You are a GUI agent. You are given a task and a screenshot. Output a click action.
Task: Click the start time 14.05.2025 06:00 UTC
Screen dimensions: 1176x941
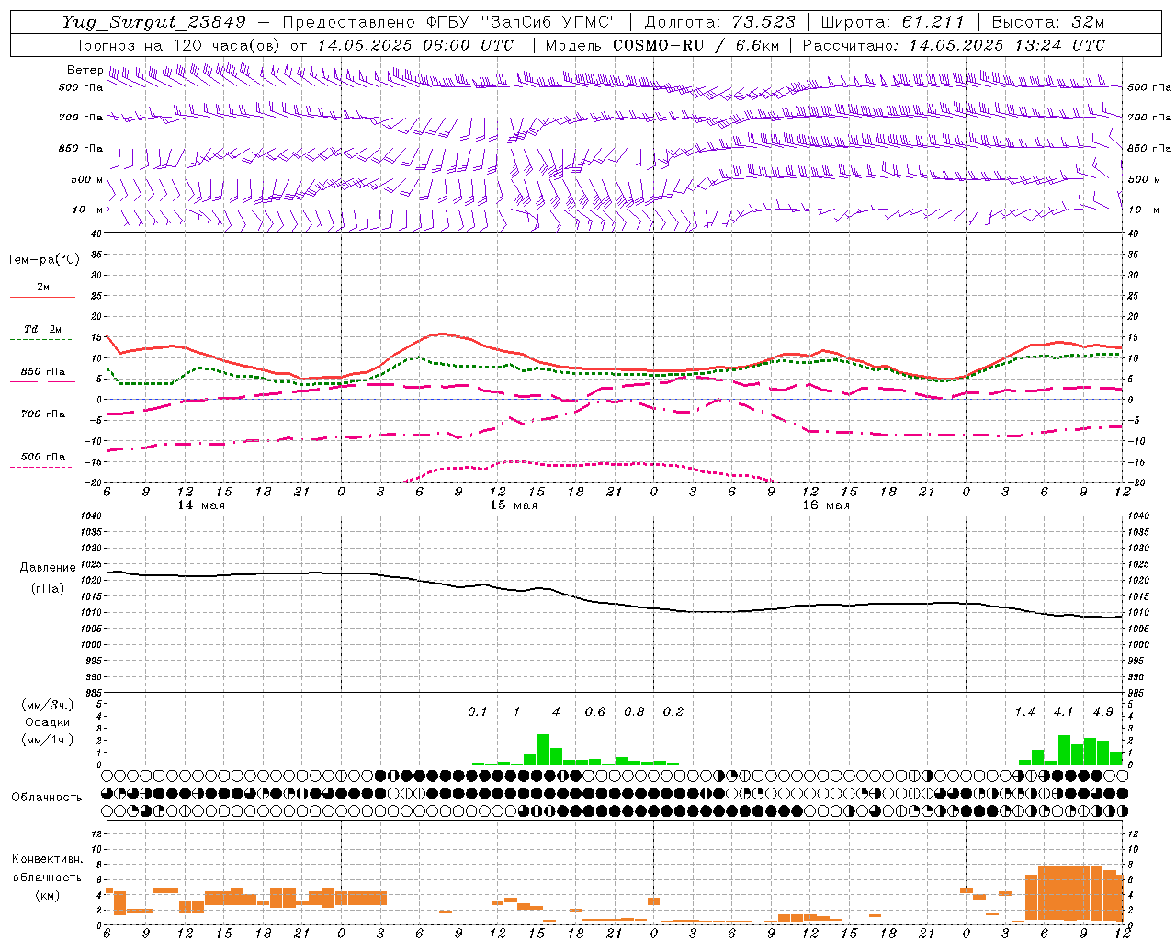pyautogui.click(x=416, y=45)
